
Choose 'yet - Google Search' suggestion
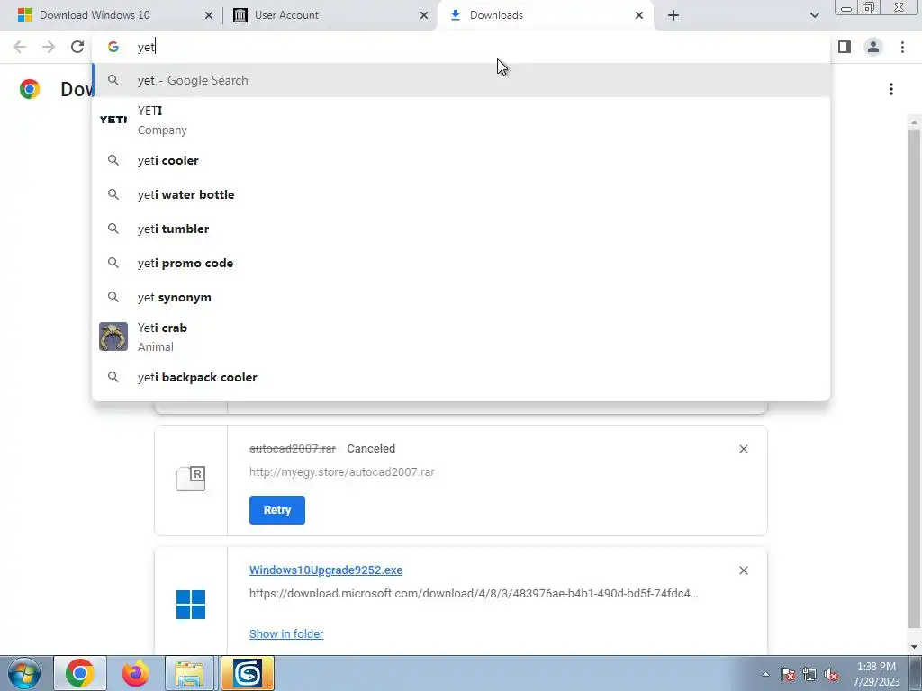461,80
